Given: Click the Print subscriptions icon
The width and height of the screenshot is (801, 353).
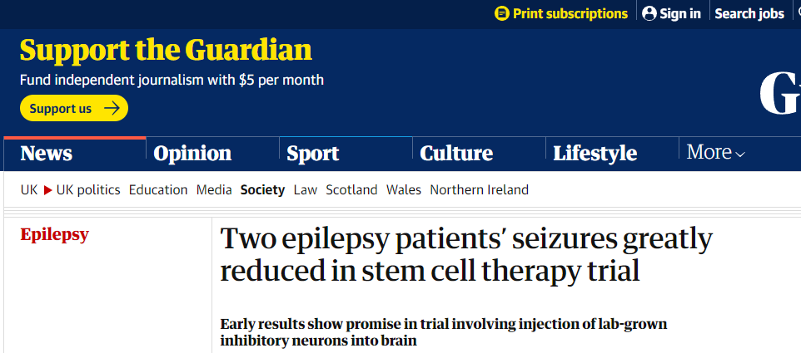Looking at the screenshot, I should coord(501,13).
